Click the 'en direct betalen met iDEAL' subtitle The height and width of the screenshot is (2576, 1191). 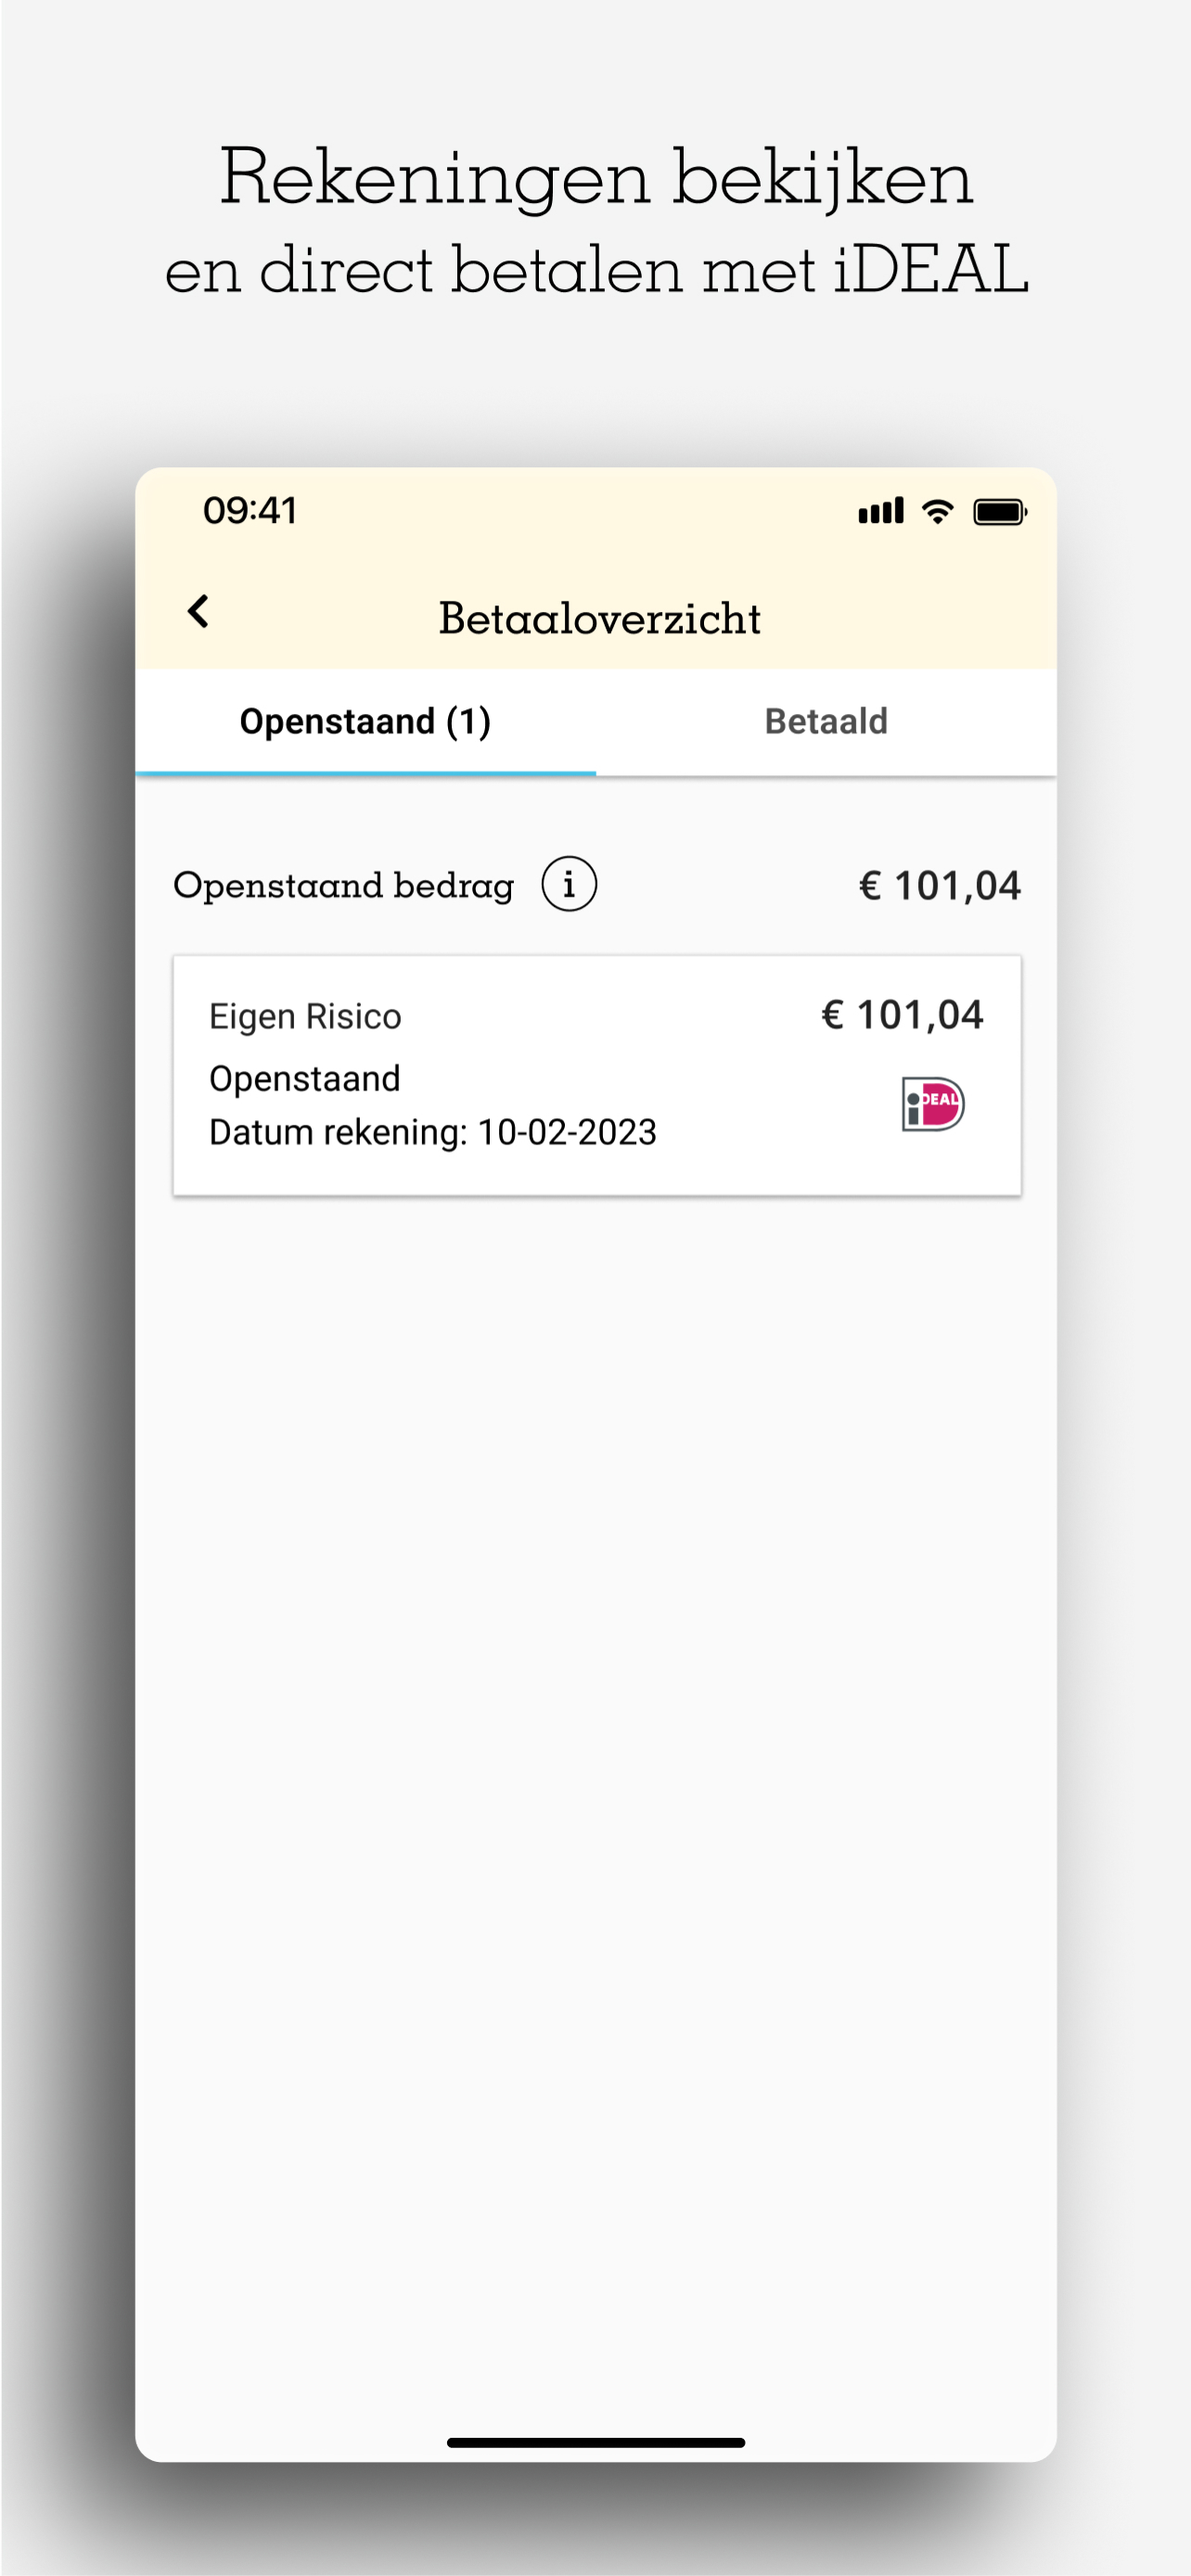coord(596,269)
